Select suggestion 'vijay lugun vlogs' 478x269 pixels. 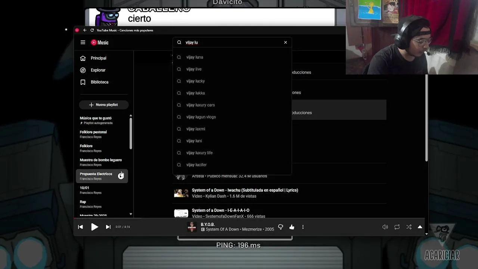pos(232,117)
